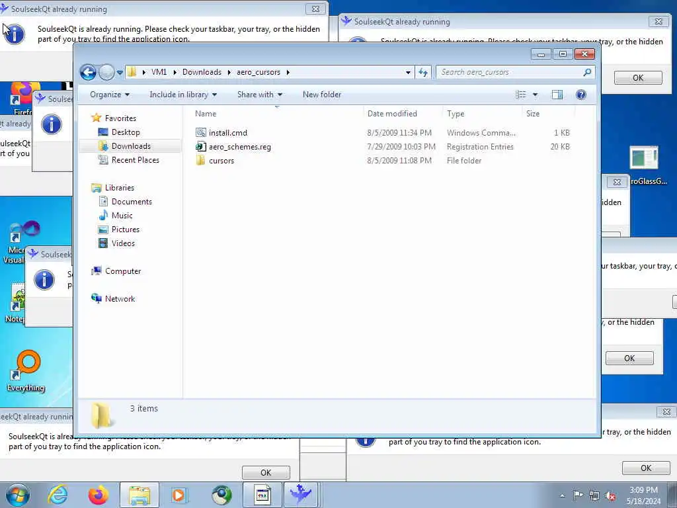Refresh the aero_cursors folder view
The height and width of the screenshot is (508, 677).
click(x=423, y=72)
